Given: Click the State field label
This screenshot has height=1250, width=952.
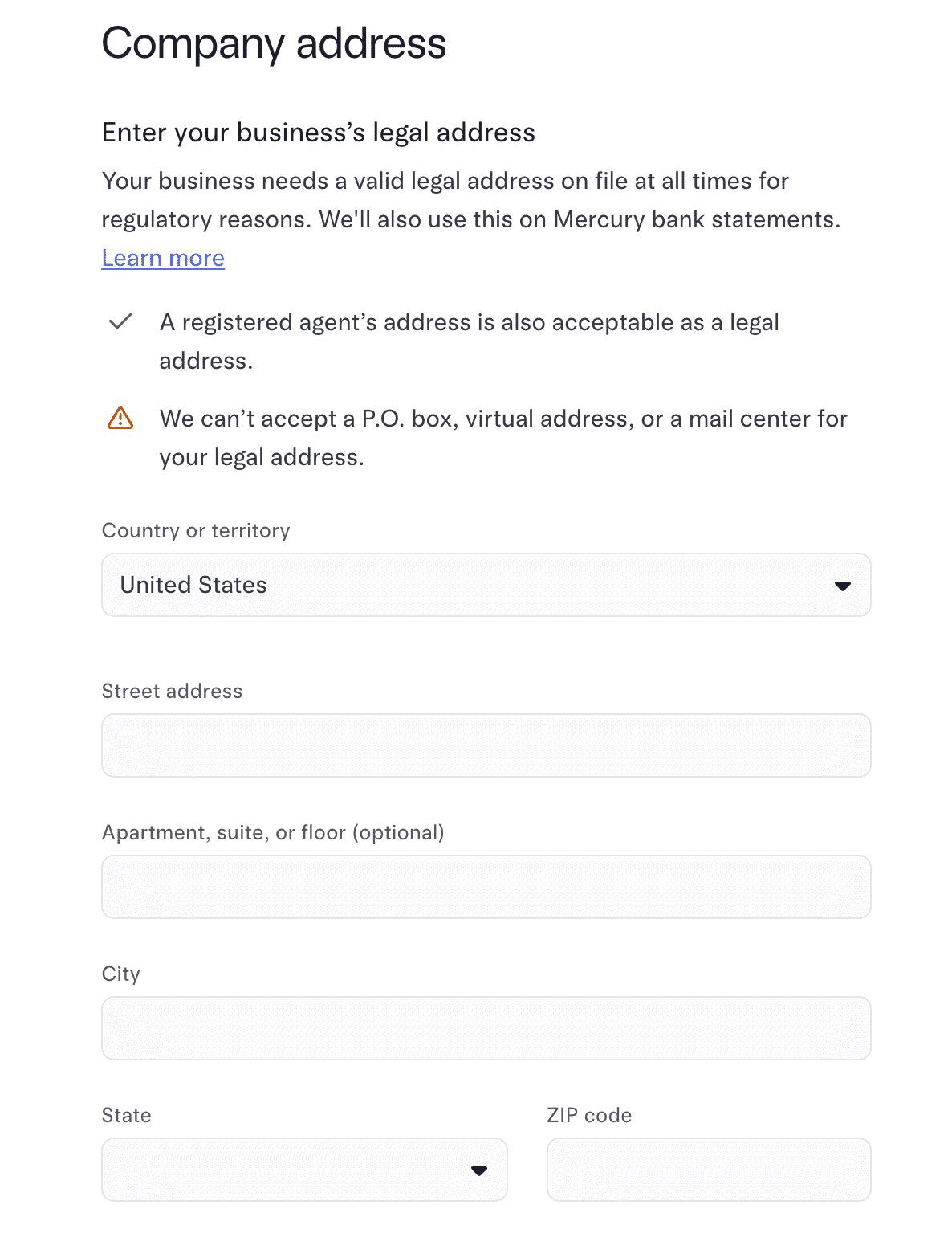Looking at the screenshot, I should (x=126, y=1116).
